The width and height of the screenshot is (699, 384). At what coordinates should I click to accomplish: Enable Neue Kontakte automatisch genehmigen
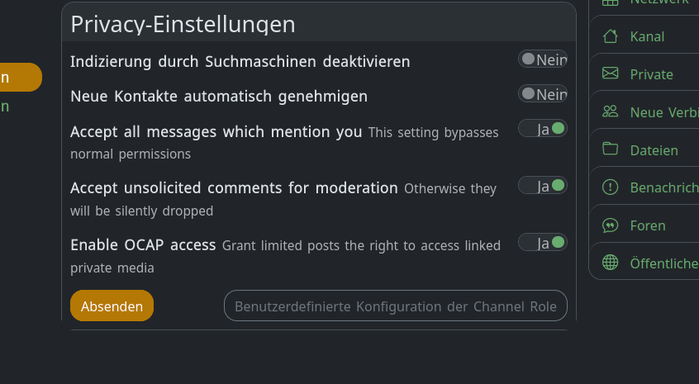(x=542, y=94)
